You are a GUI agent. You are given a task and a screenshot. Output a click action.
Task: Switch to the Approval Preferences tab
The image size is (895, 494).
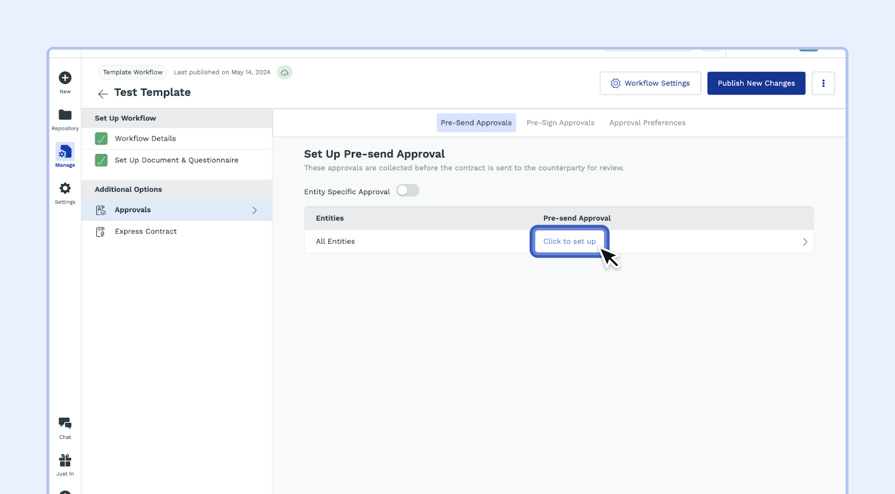click(x=647, y=123)
